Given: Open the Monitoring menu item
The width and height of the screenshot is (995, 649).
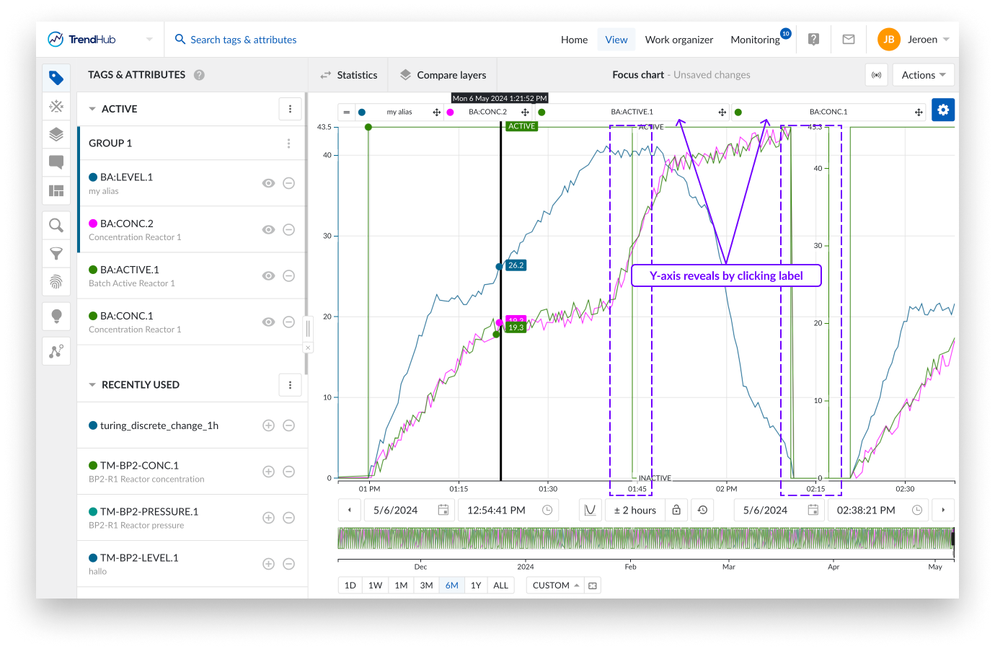Looking at the screenshot, I should (x=755, y=40).
